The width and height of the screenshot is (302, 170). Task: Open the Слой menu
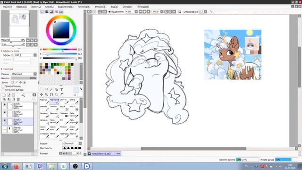click(x=49, y=7)
